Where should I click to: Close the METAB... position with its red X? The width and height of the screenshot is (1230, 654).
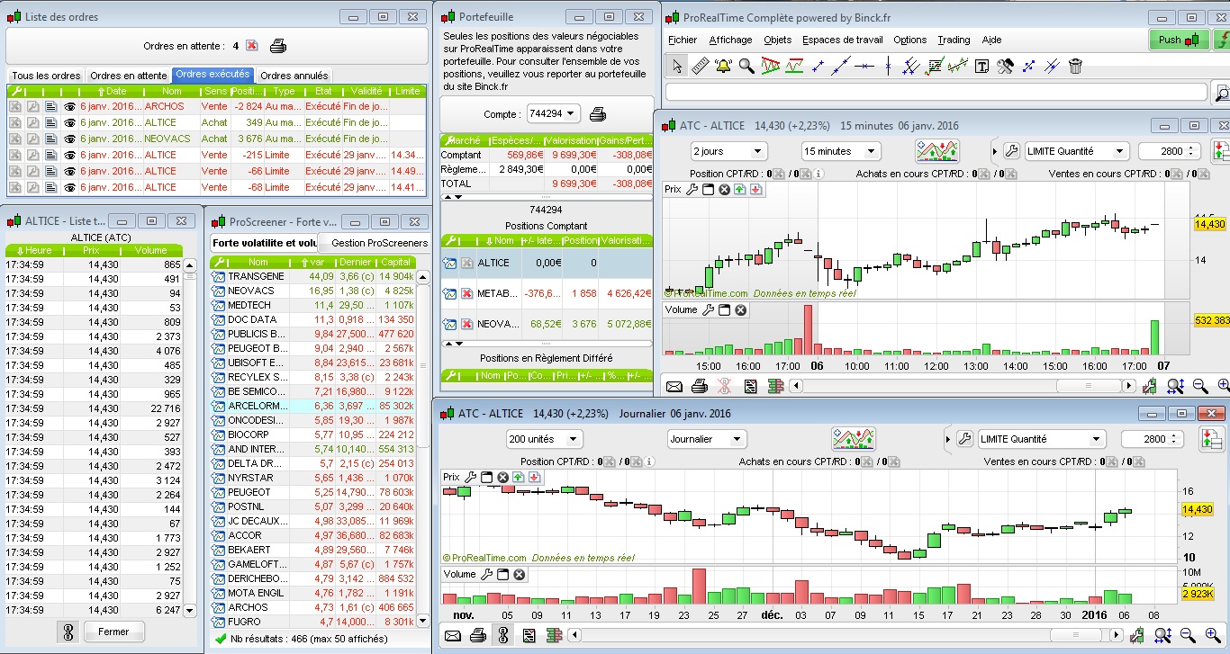pyautogui.click(x=467, y=293)
